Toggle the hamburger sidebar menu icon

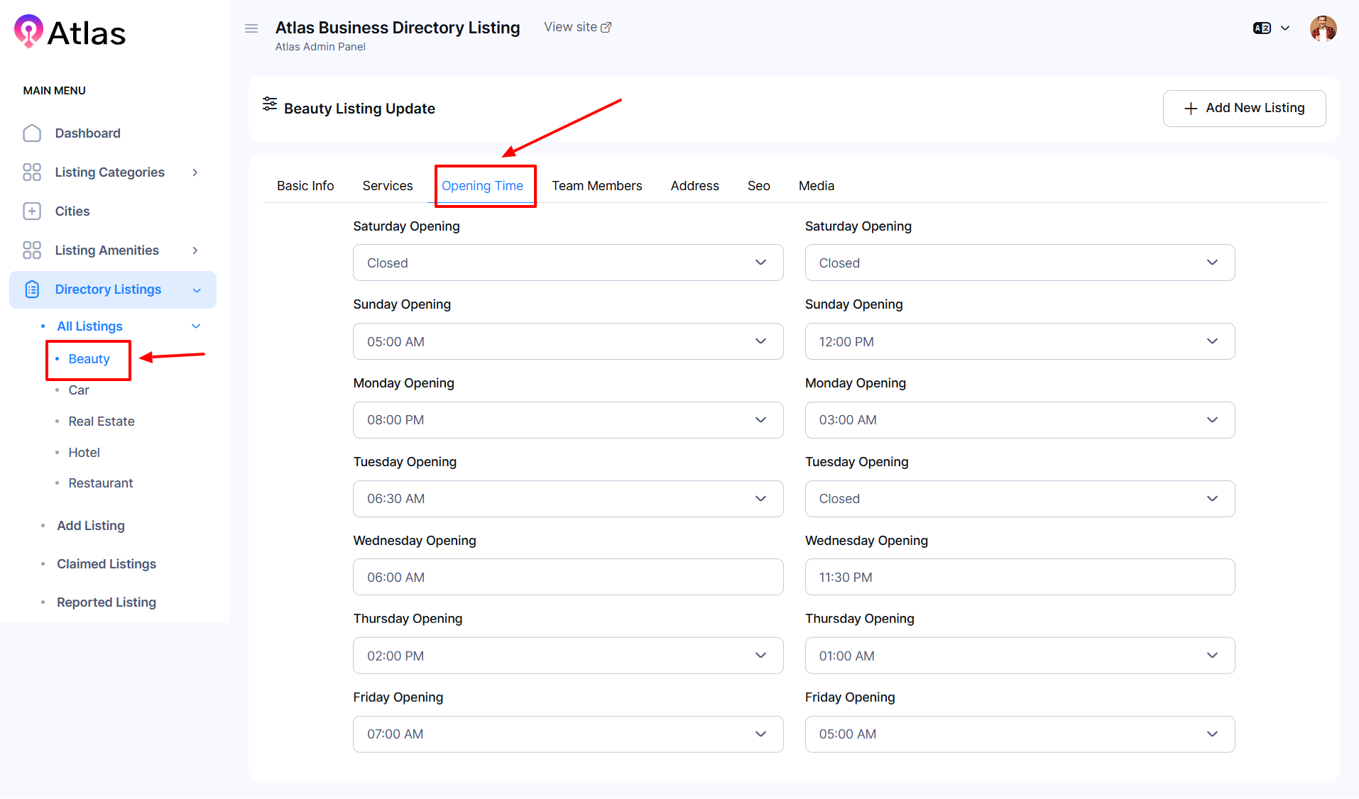pos(251,28)
